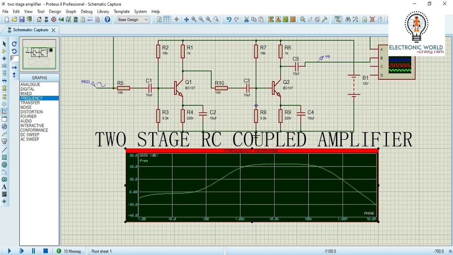Open the Tool menu
Image resolution: width=453 pixels, height=255 pixels.
[41, 11]
